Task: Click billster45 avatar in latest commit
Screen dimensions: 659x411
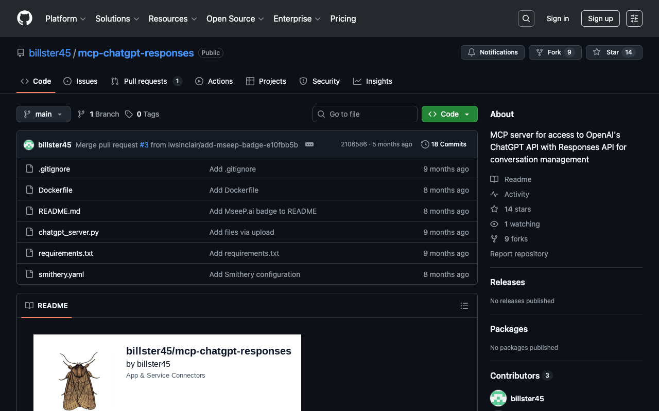Action: [x=29, y=145]
